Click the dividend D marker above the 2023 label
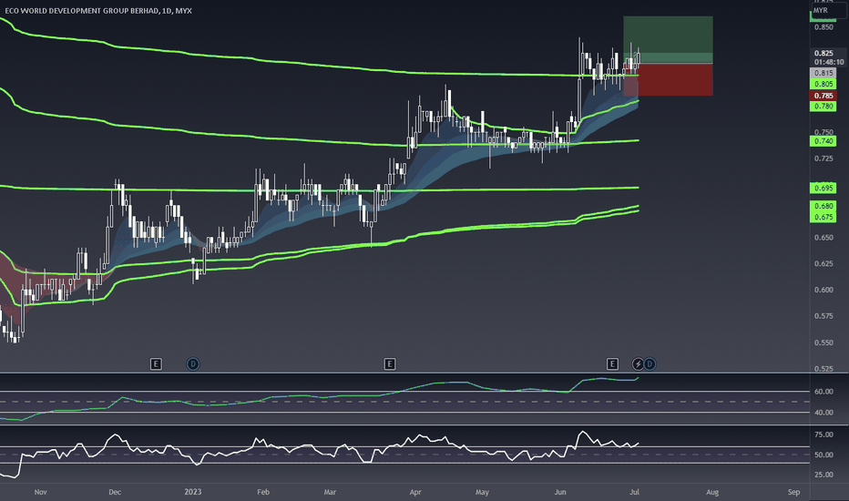The image size is (849, 501). (x=193, y=364)
